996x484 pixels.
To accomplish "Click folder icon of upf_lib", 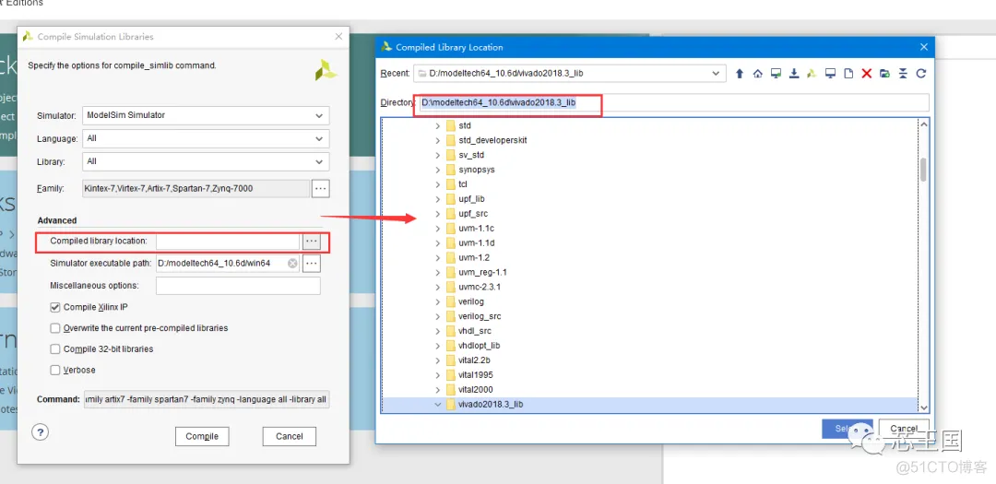I will [451, 199].
